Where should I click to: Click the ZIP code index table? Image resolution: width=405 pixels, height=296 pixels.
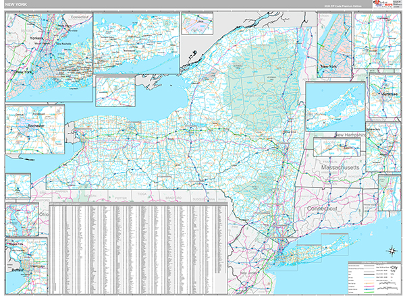pos(138,248)
